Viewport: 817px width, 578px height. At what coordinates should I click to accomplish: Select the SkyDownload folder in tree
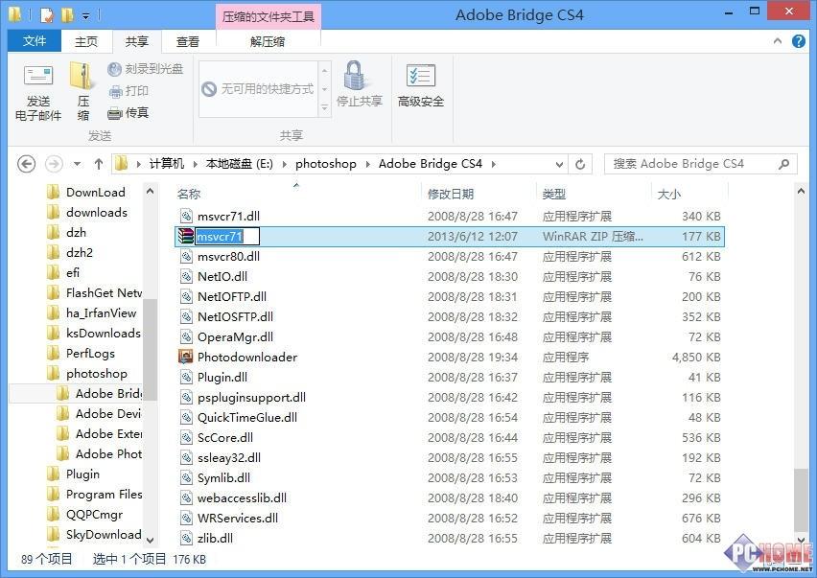tap(104, 534)
